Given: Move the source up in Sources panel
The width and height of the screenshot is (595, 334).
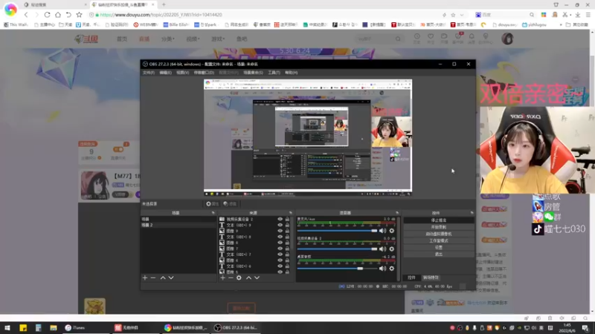Looking at the screenshot, I should coord(248,278).
